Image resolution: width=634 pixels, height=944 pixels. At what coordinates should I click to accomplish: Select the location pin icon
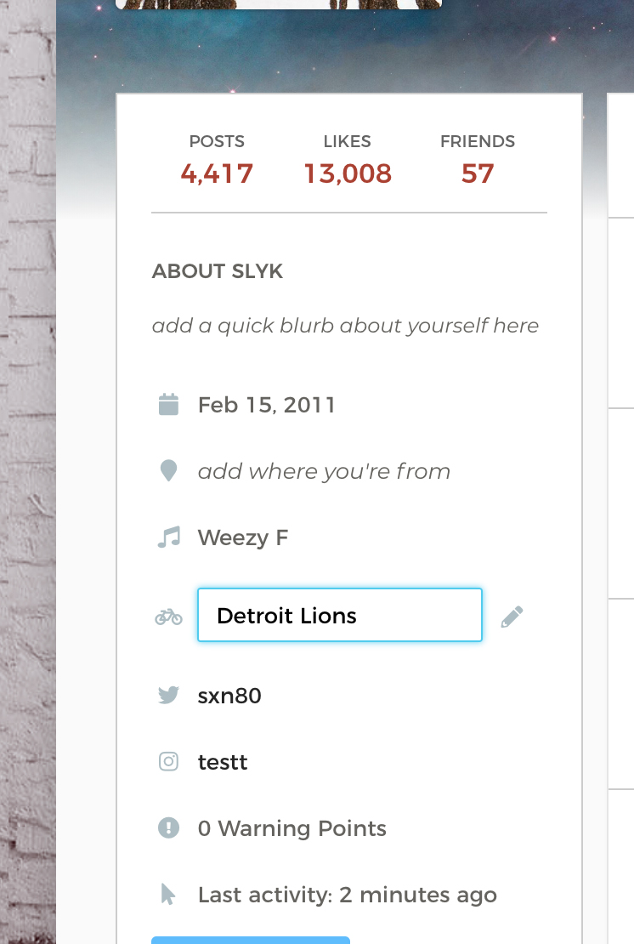click(168, 471)
